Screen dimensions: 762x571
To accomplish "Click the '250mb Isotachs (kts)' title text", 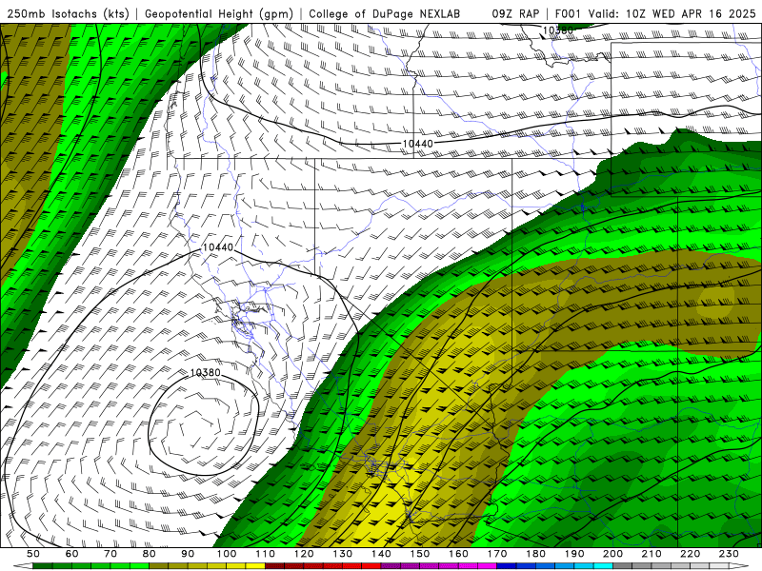I will (x=69, y=13).
